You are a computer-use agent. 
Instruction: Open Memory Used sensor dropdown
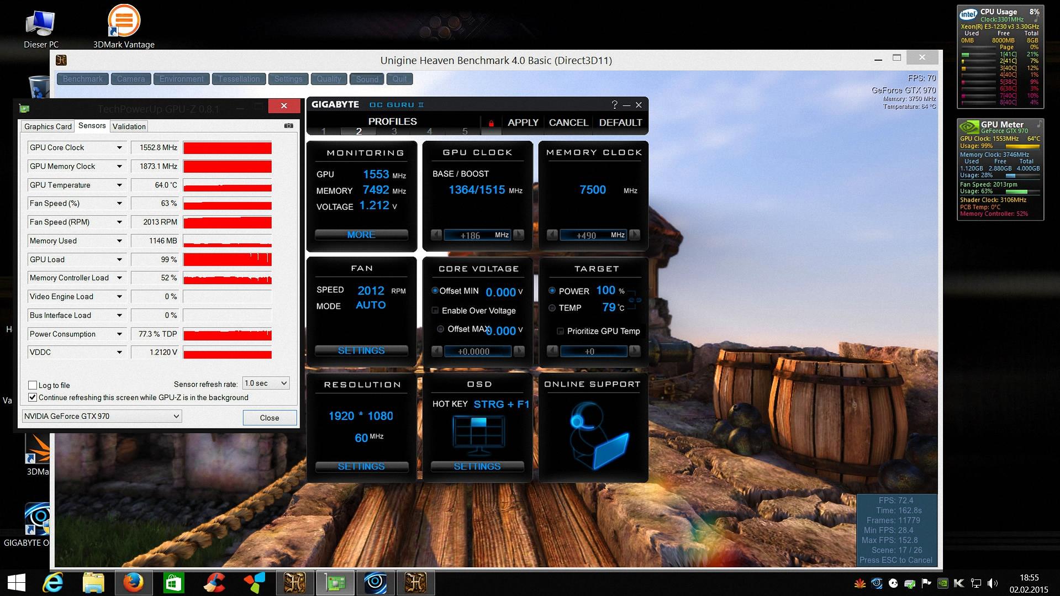tap(119, 241)
